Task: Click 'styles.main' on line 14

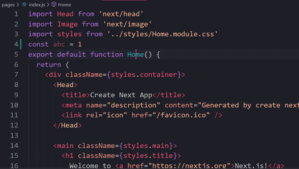Action: 146,146
